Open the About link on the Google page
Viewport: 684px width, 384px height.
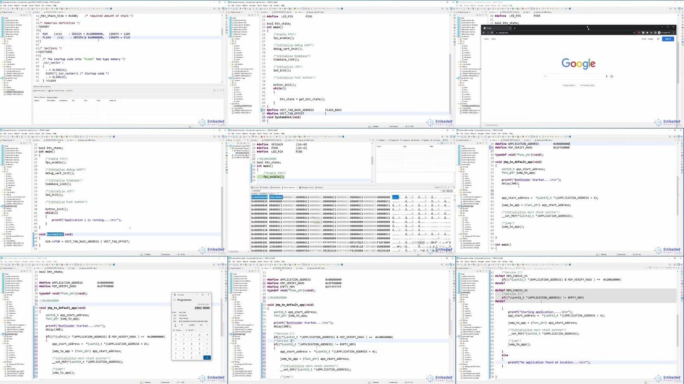(486, 39)
